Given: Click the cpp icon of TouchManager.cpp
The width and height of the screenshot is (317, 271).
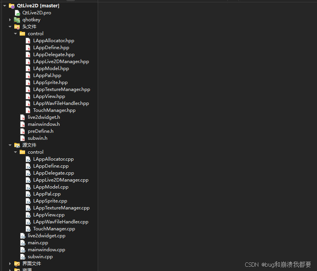Looking at the screenshot, I should (28, 229).
